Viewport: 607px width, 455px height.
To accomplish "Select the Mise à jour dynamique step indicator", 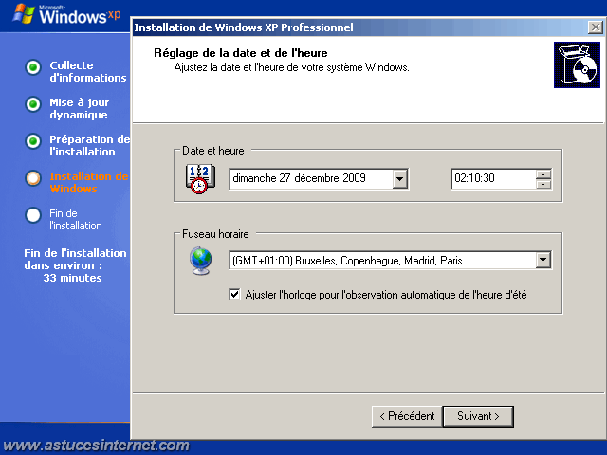I will (x=33, y=104).
